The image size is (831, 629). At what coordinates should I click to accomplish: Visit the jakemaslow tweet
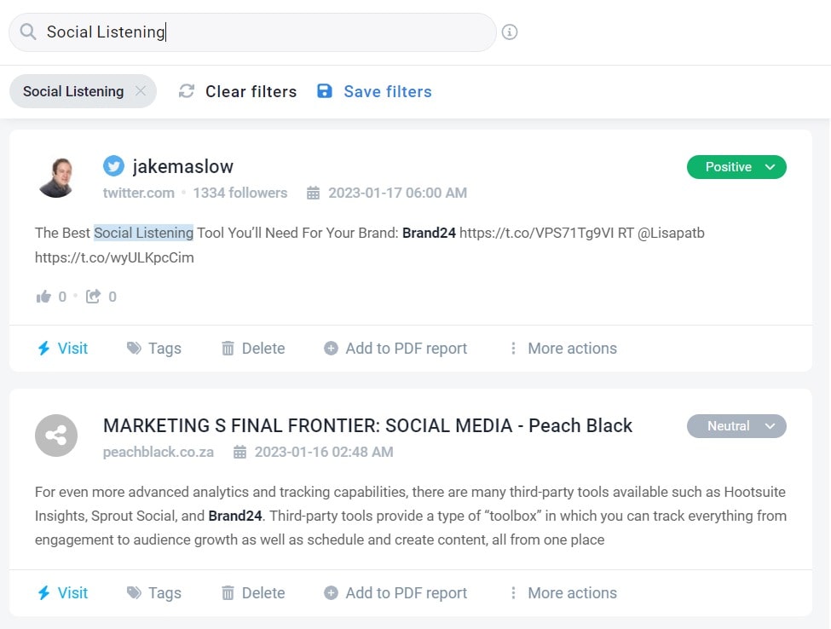pyautogui.click(x=62, y=348)
